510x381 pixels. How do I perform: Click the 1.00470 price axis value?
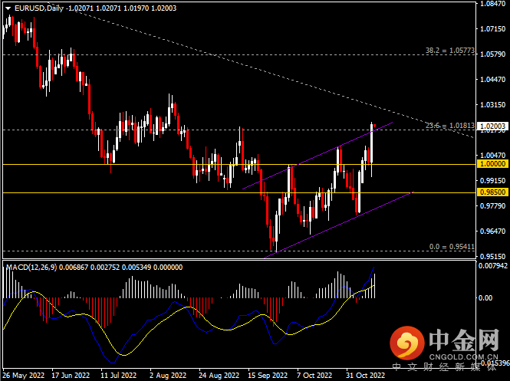tap(493, 156)
